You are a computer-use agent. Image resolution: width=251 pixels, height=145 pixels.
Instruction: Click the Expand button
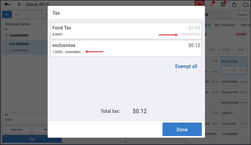[240, 15]
